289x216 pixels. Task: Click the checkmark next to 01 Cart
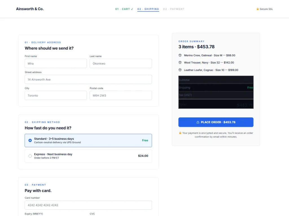click(132, 9)
